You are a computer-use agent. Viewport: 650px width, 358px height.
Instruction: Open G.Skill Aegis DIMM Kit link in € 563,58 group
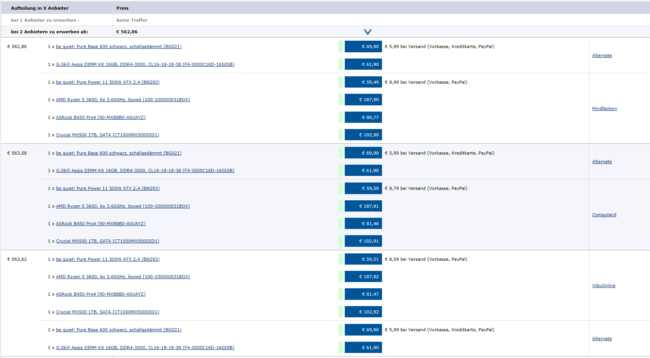[x=145, y=170]
